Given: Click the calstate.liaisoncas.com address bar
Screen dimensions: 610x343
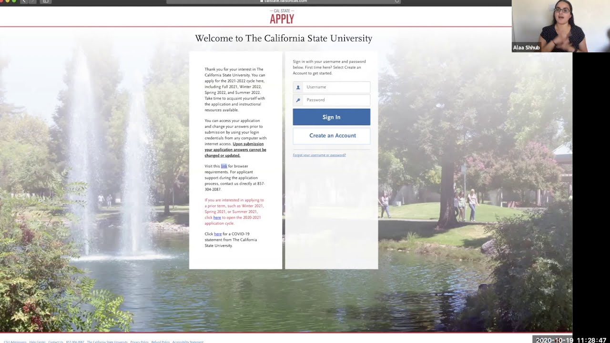Looking at the screenshot, I should coord(284,1).
